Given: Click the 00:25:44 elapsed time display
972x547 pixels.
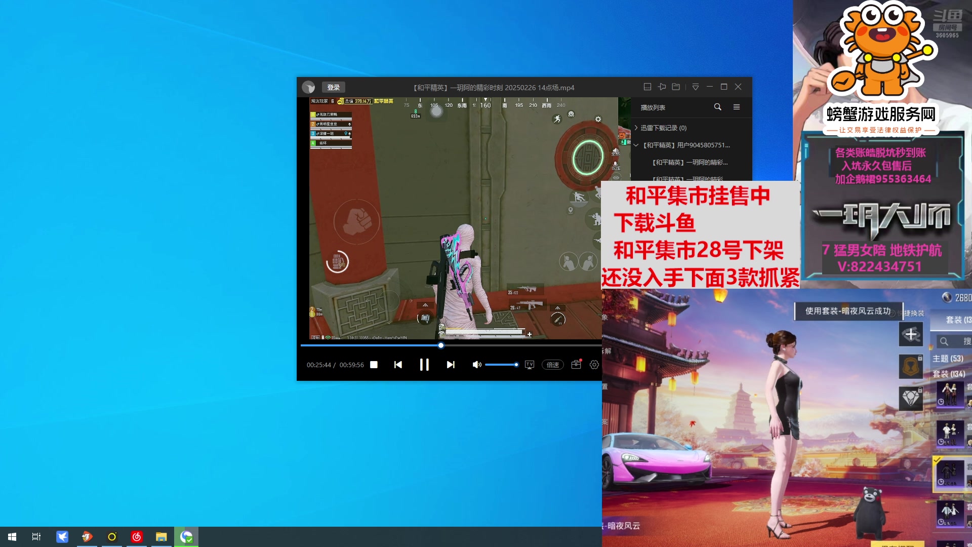Looking at the screenshot, I should [318, 365].
